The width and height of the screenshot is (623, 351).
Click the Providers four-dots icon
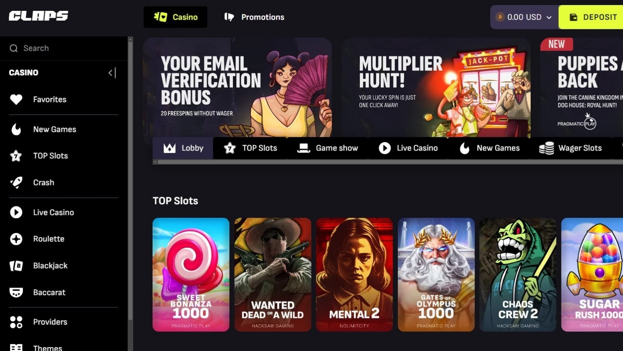pyautogui.click(x=16, y=322)
